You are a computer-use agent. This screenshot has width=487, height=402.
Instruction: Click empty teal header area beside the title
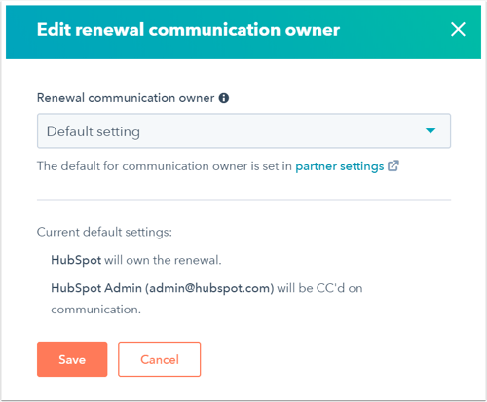394,31
